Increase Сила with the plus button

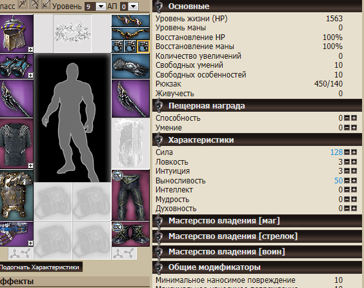354,152
